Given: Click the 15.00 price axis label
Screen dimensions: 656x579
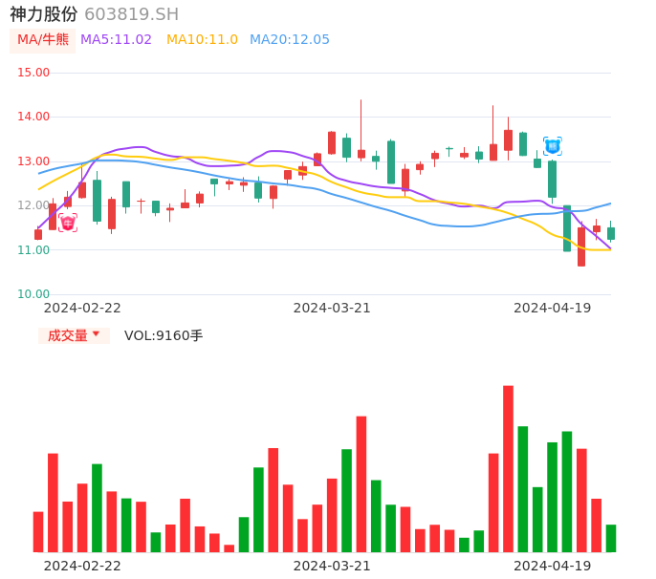Looking at the screenshot, I should [33, 73].
